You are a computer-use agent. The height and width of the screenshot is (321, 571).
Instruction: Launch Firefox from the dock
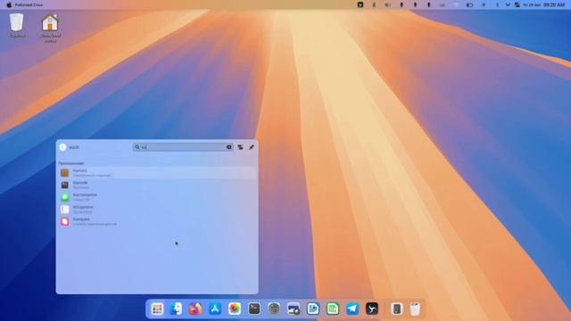click(x=195, y=309)
